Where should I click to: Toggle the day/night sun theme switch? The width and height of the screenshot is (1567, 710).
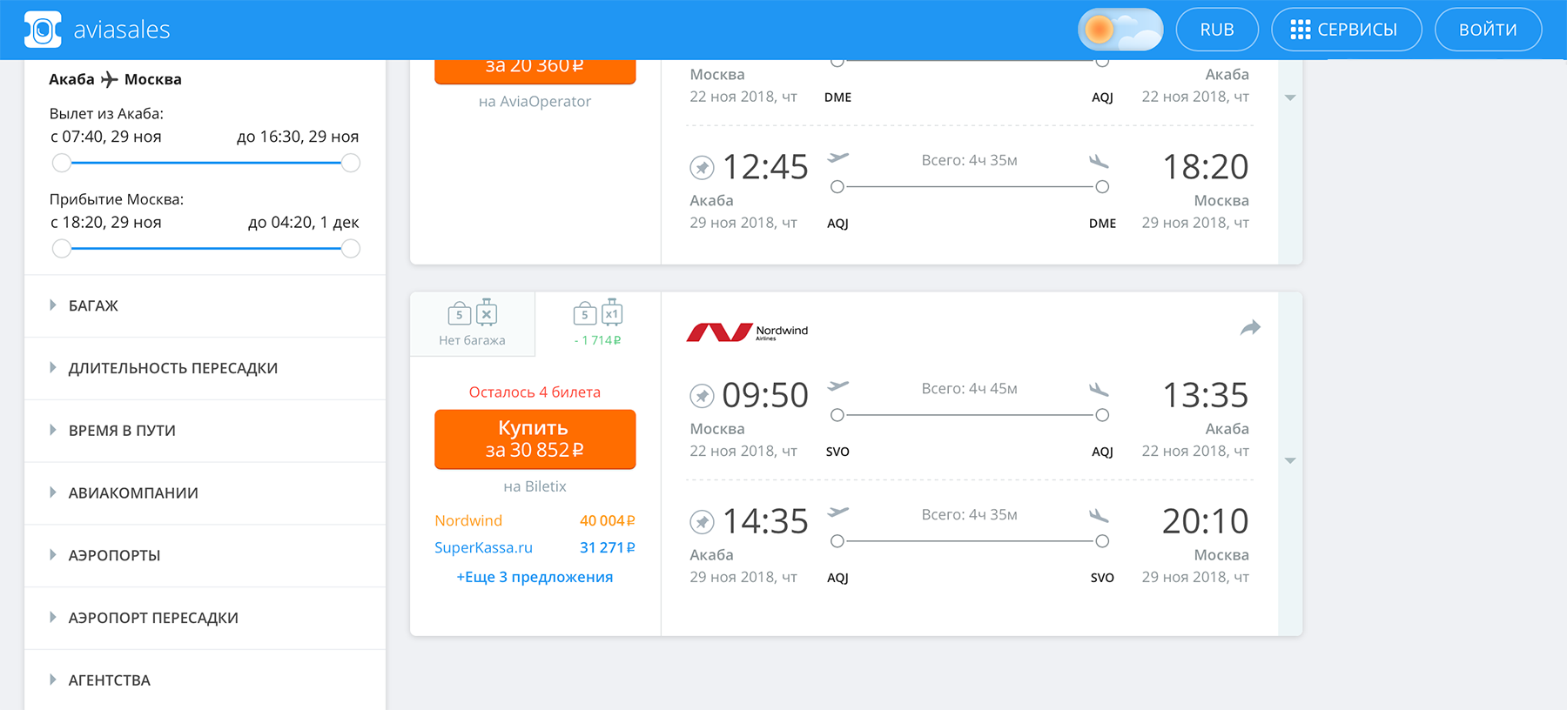tap(1120, 30)
